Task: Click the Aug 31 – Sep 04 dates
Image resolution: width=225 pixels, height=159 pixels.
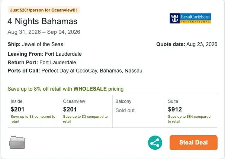Action: point(44,32)
